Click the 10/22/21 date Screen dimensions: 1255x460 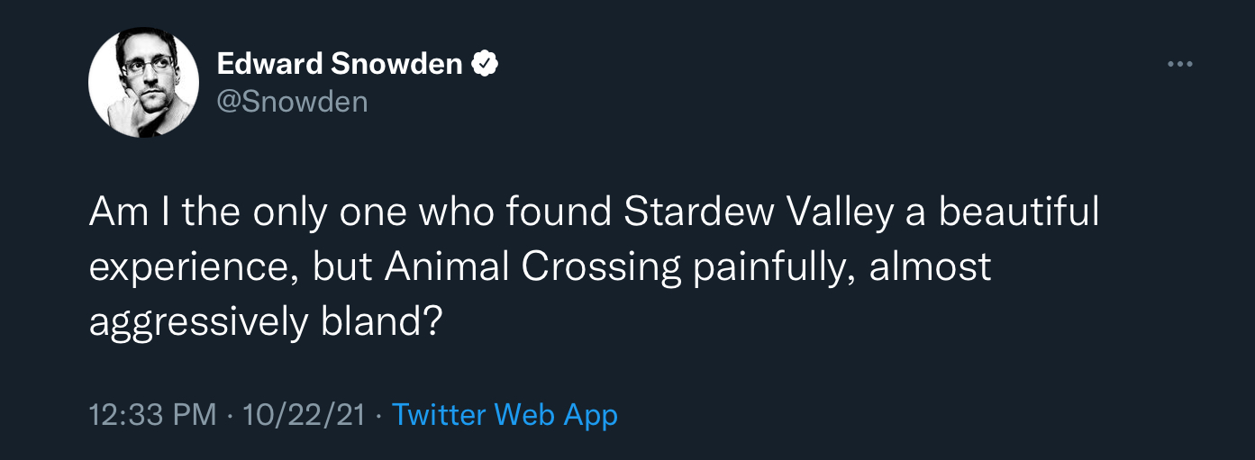(303, 415)
